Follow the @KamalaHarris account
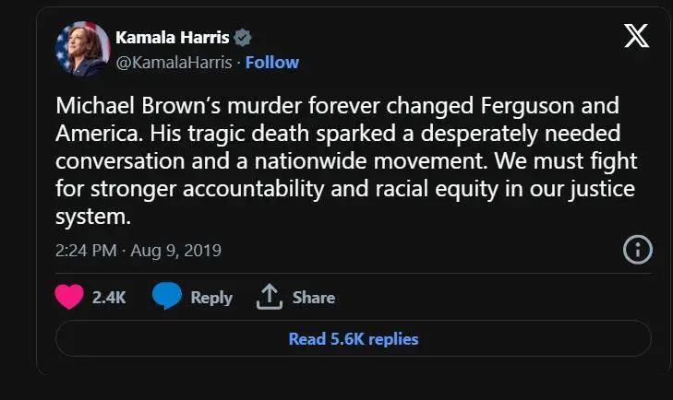This screenshot has height=400, width=673. (x=272, y=63)
